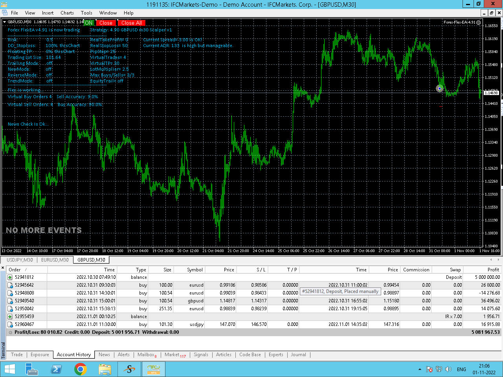Toggle the green ON button on the chart
This screenshot has width=503, height=377.
(x=89, y=23)
